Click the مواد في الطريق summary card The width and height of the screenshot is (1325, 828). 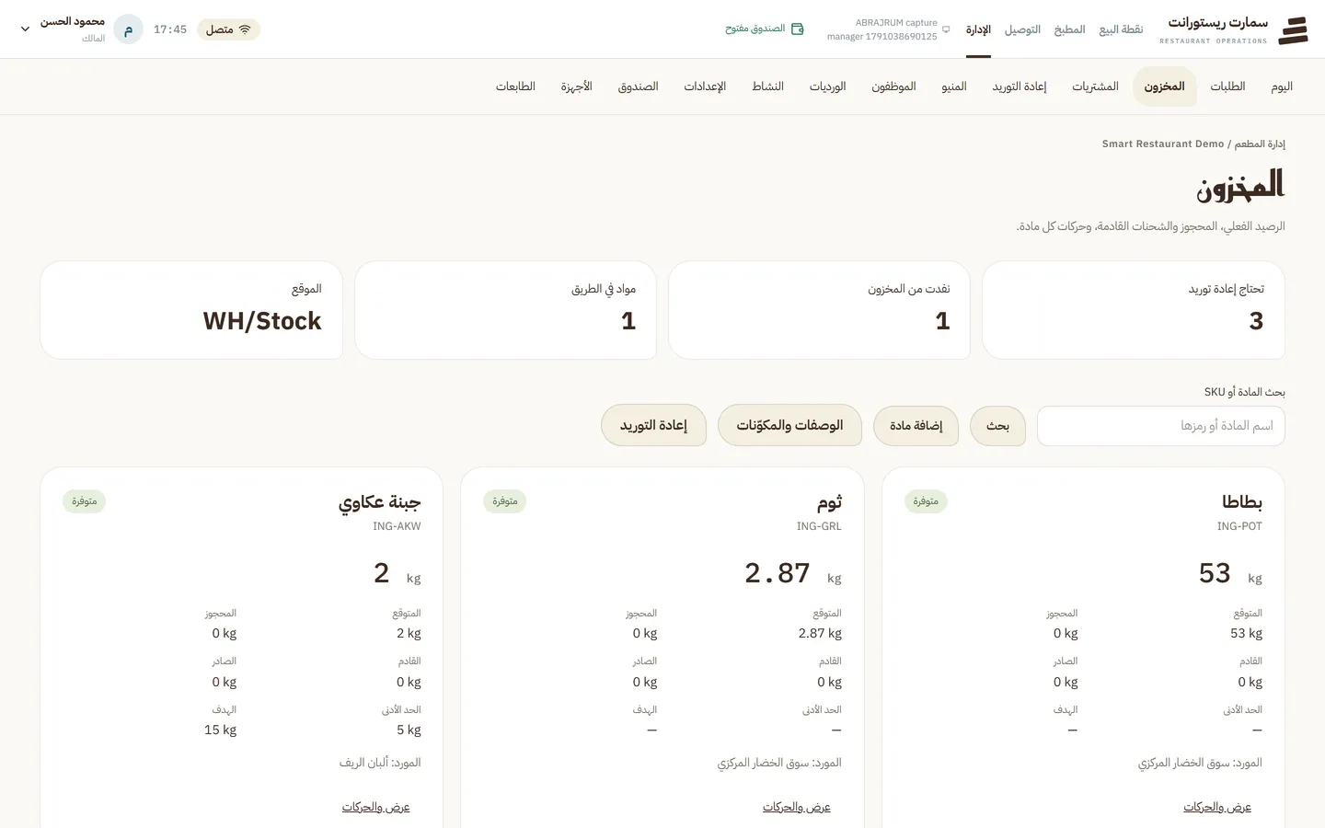click(505, 310)
